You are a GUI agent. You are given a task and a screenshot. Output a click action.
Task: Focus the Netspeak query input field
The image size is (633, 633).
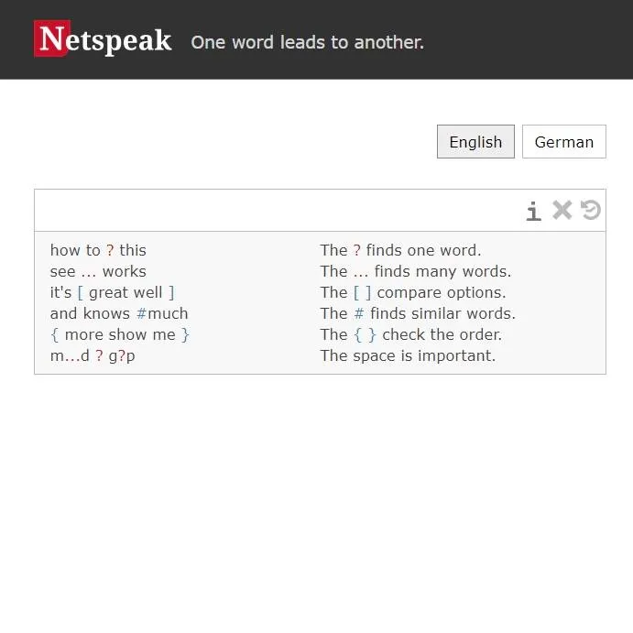point(275,211)
